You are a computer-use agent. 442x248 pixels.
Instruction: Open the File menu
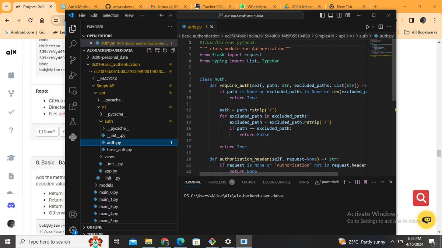[82, 15]
